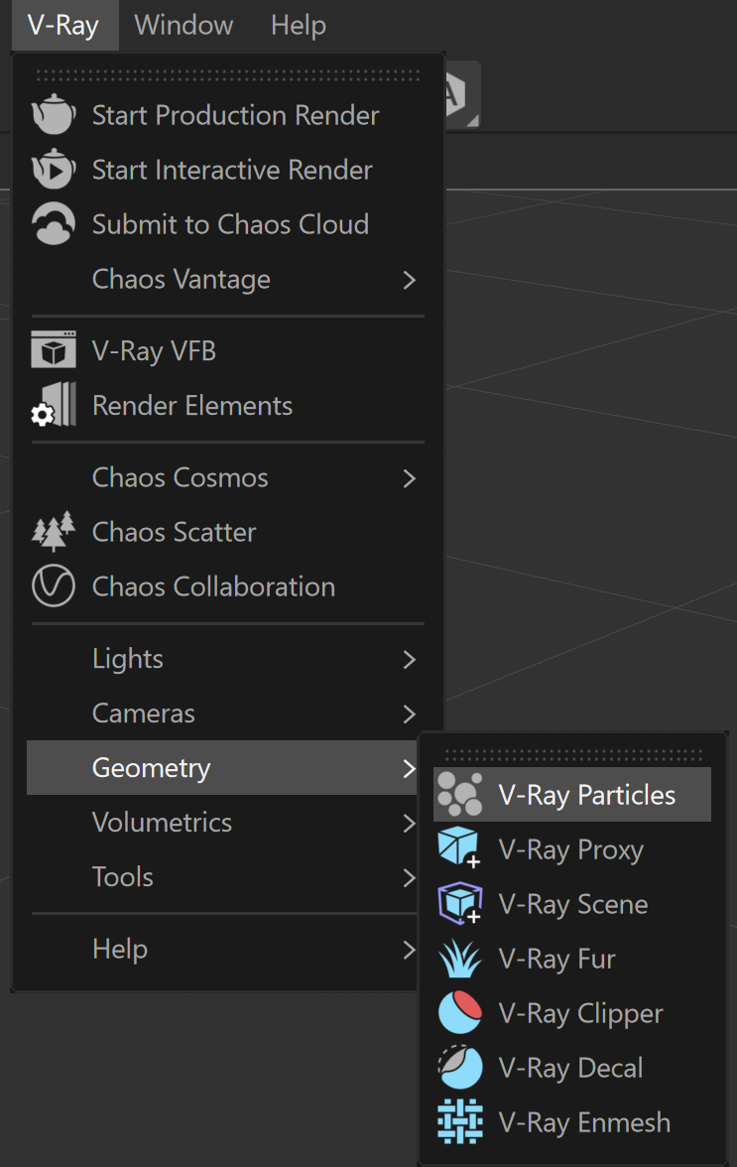This screenshot has height=1167, width=737.
Task: Click the V-Ray Clipper sphere icon
Action: (459, 1012)
